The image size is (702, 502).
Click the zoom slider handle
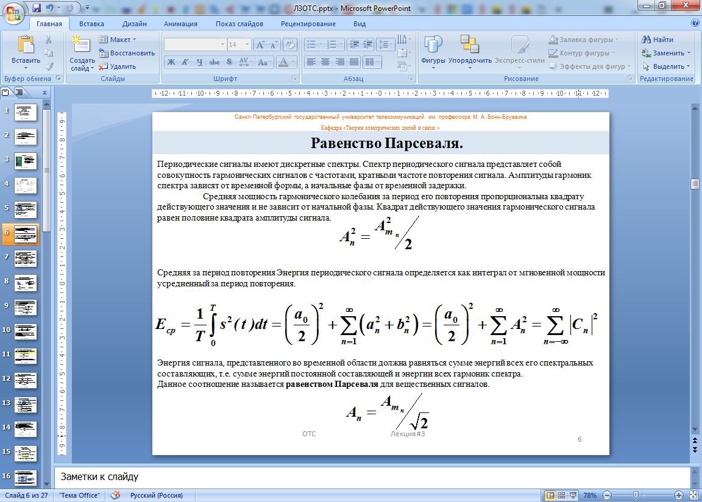(x=635, y=495)
